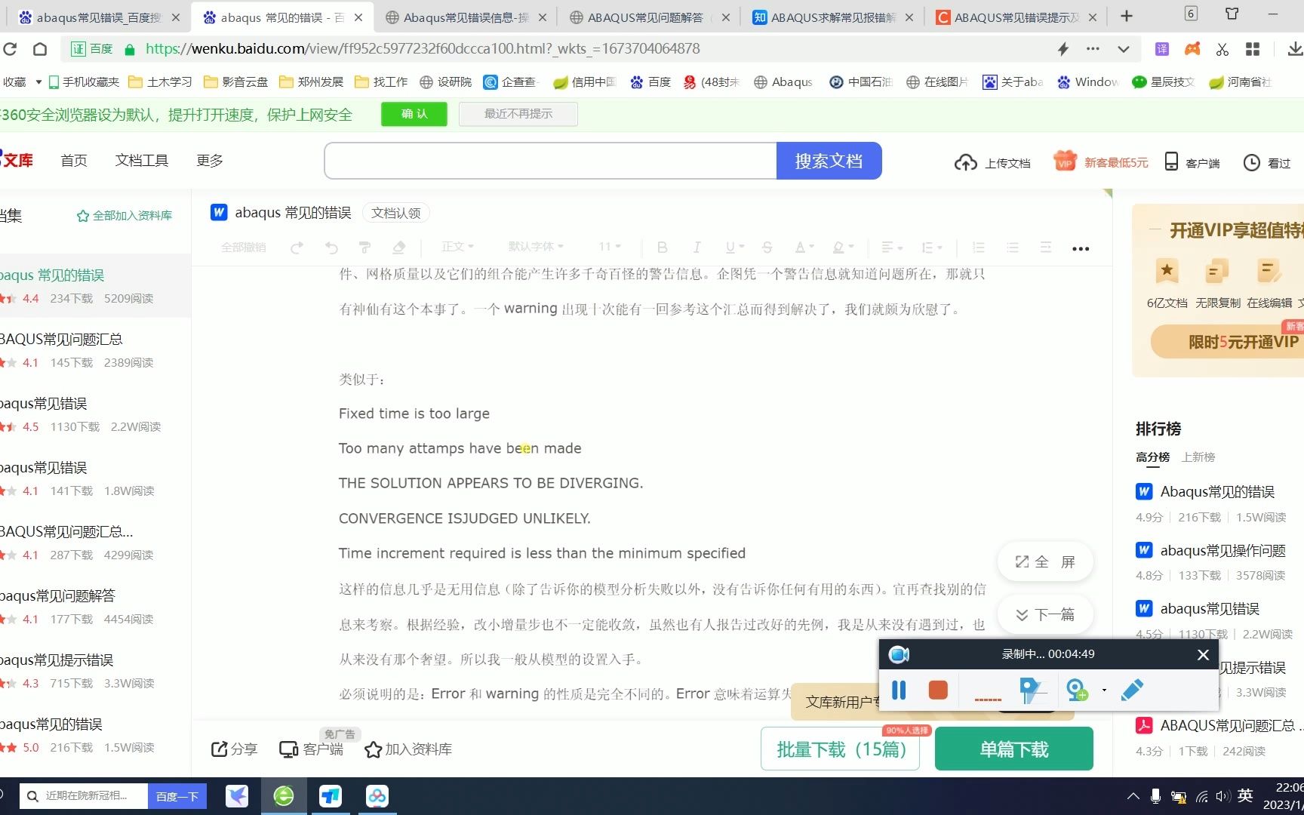Toggle strikethrough formatting
1304x815 pixels.
767,248
